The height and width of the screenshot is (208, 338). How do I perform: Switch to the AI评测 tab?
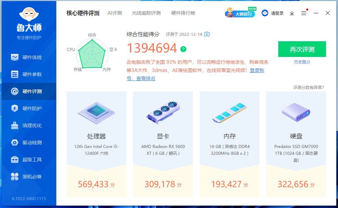tap(115, 13)
